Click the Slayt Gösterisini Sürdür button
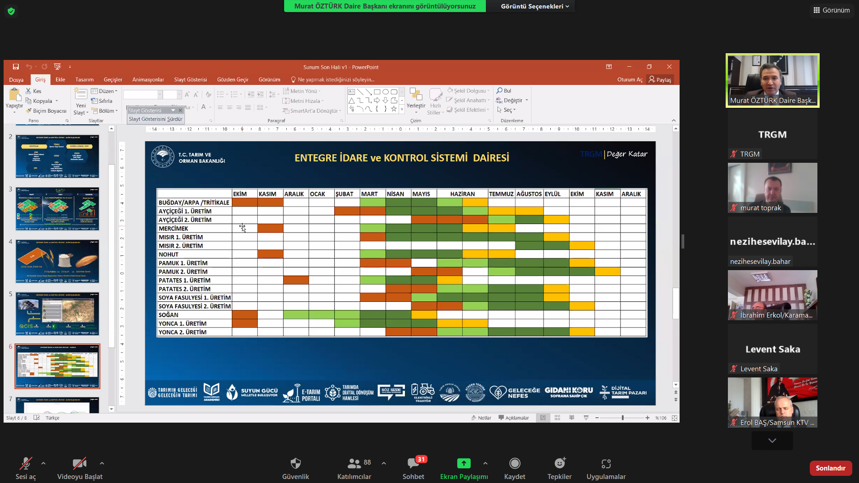Screen dimensions: 859x483 point(155,119)
